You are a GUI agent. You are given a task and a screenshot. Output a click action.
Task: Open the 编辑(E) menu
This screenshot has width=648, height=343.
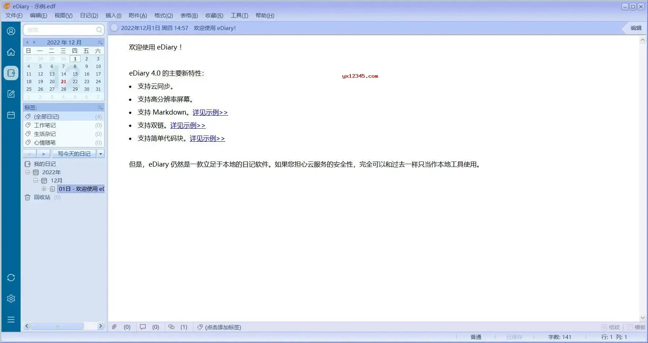(39, 16)
